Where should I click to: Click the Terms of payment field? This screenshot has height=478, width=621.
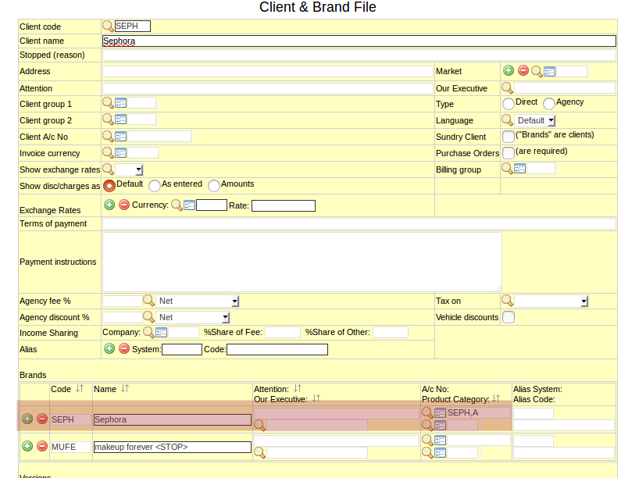point(359,223)
